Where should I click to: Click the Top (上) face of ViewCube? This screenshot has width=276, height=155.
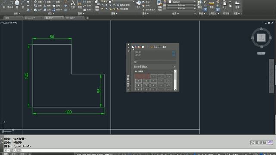coord(261,37)
